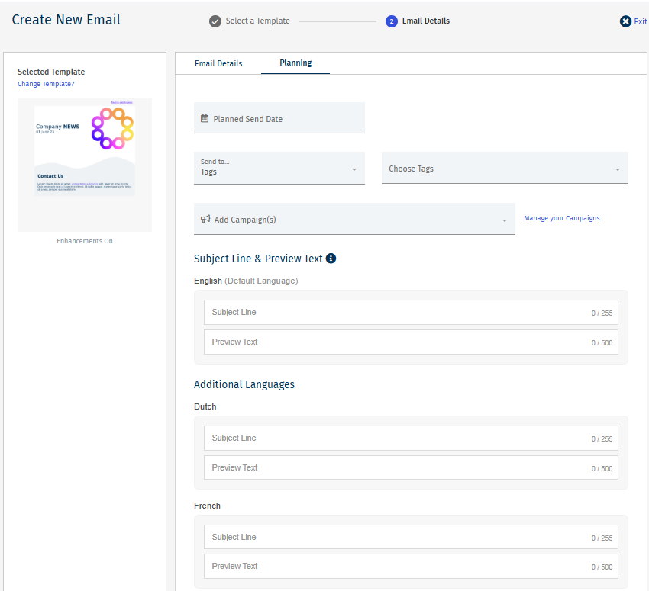Select the Planning tab
The width and height of the screenshot is (649, 591).
click(x=295, y=63)
